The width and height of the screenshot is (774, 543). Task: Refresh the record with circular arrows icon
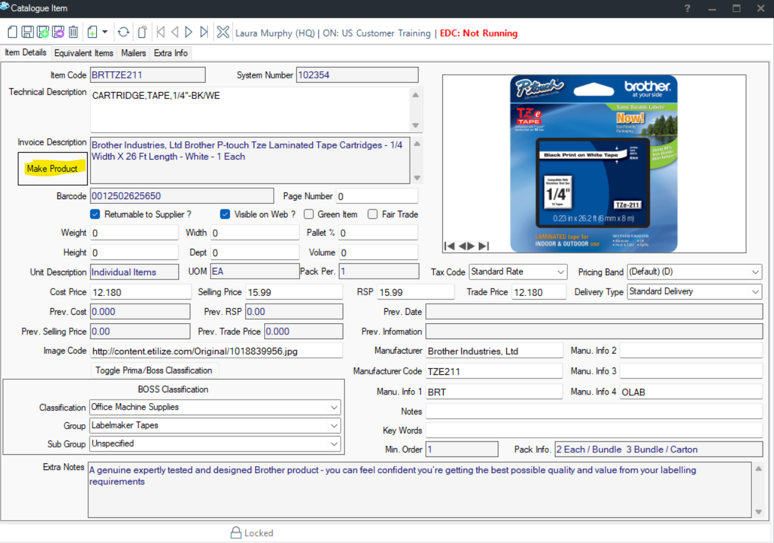(124, 32)
